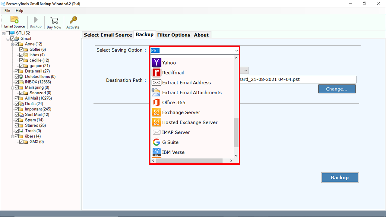The height and width of the screenshot is (217, 386).
Task: Click the Change... button
Action: [x=337, y=89]
